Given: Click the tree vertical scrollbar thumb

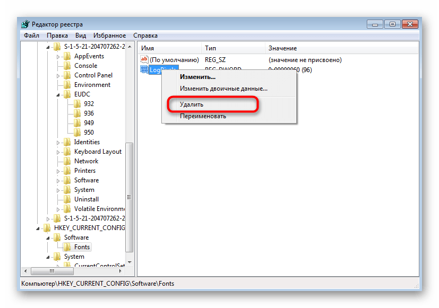Looking at the screenshot, I should (129, 197).
